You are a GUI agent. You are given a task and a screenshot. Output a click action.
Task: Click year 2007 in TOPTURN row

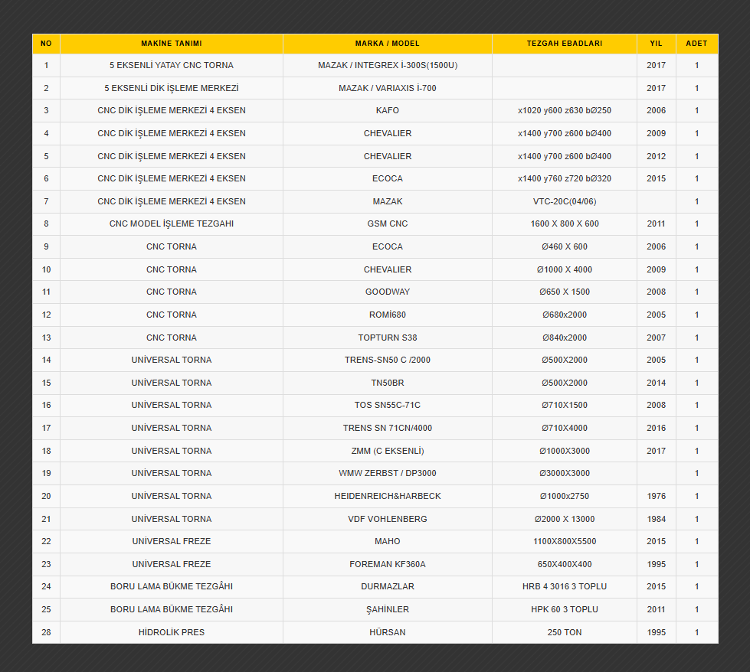[657, 338]
